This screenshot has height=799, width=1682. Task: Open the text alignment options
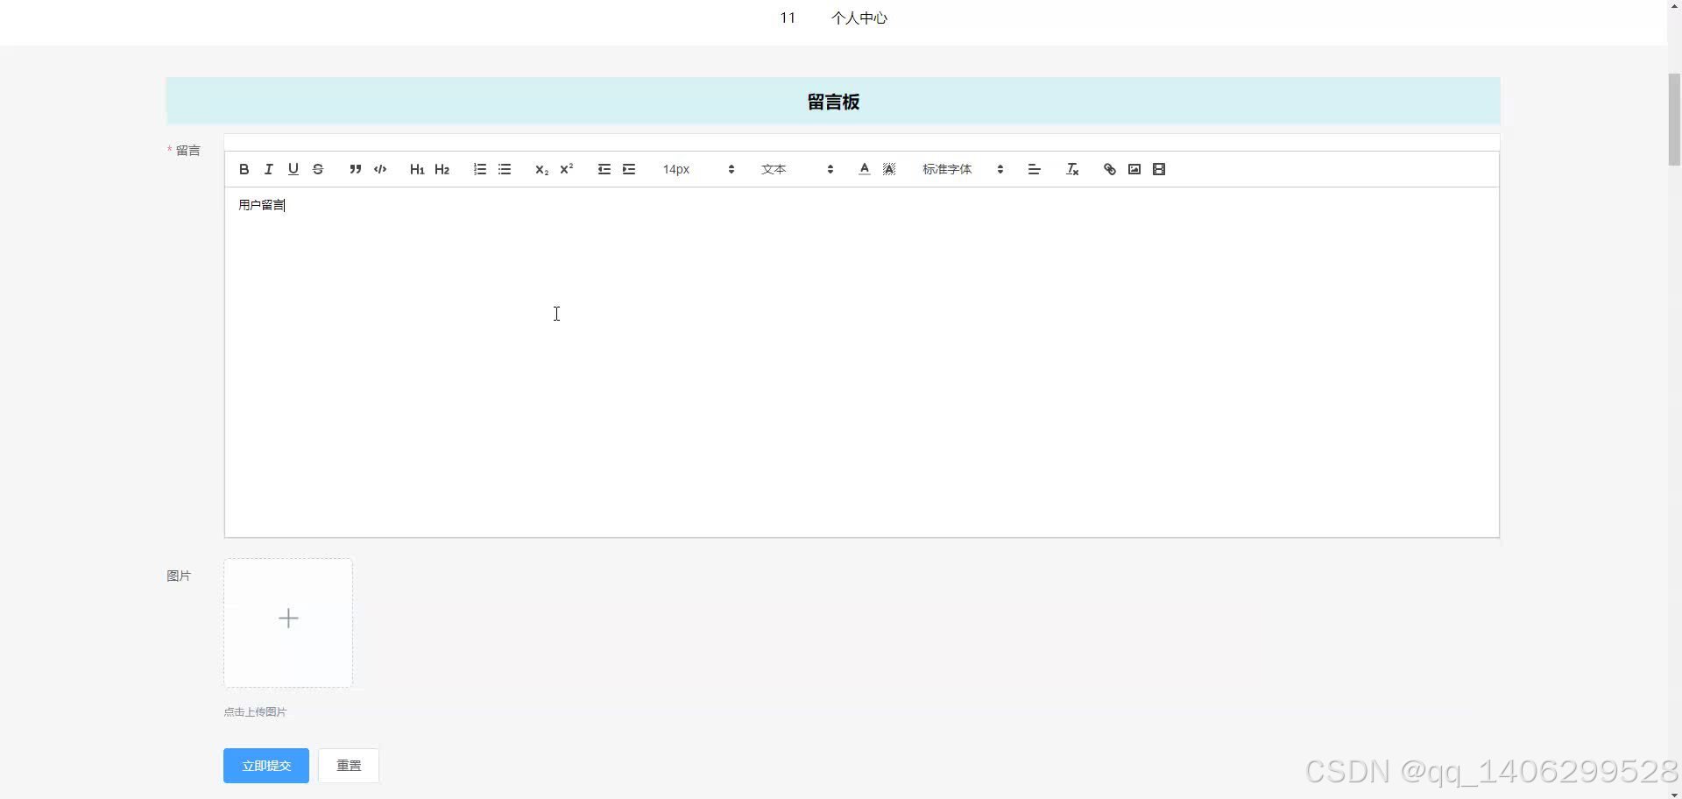(1035, 169)
